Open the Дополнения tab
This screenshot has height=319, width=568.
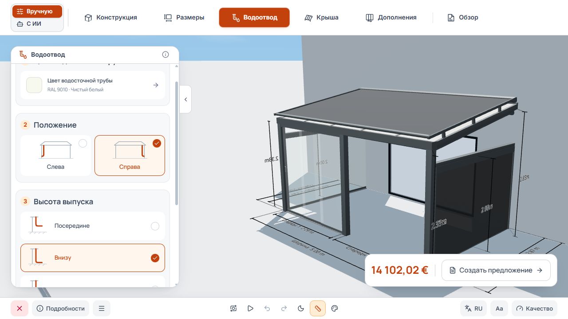(x=391, y=18)
